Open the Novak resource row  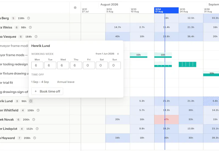coord(35,120)
